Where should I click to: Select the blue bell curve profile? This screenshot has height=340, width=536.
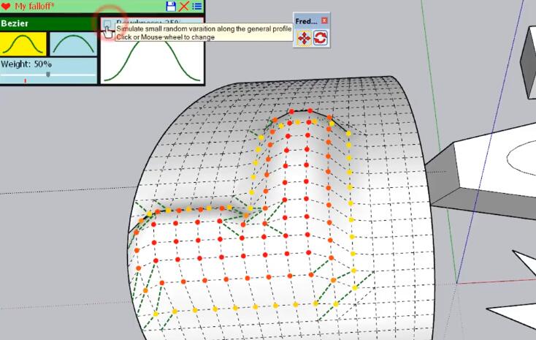point(73,44)
